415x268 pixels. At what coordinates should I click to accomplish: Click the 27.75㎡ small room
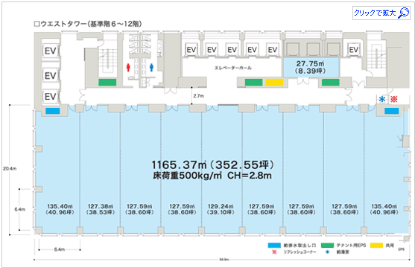tap(311, 68)
